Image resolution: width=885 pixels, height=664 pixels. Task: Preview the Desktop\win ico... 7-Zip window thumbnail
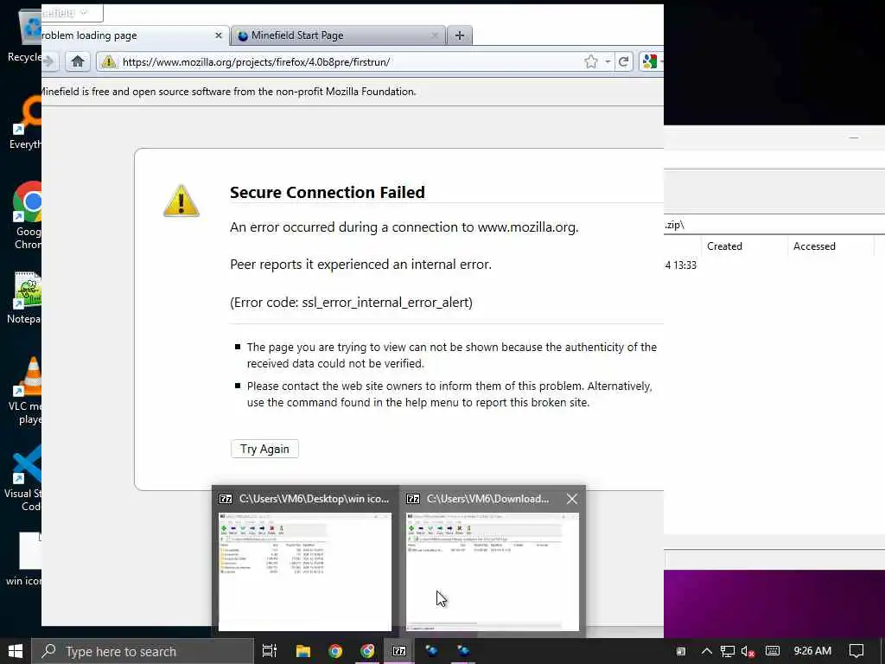(x=305, y=571)
